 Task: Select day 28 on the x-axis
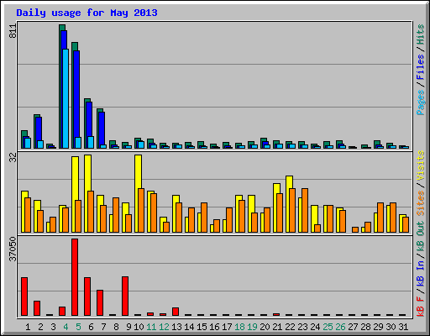pyautogui.click(x=365, y=327)
